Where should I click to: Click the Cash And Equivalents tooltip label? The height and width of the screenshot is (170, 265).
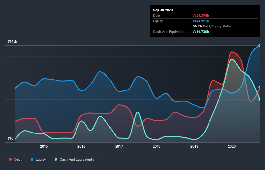170,32
